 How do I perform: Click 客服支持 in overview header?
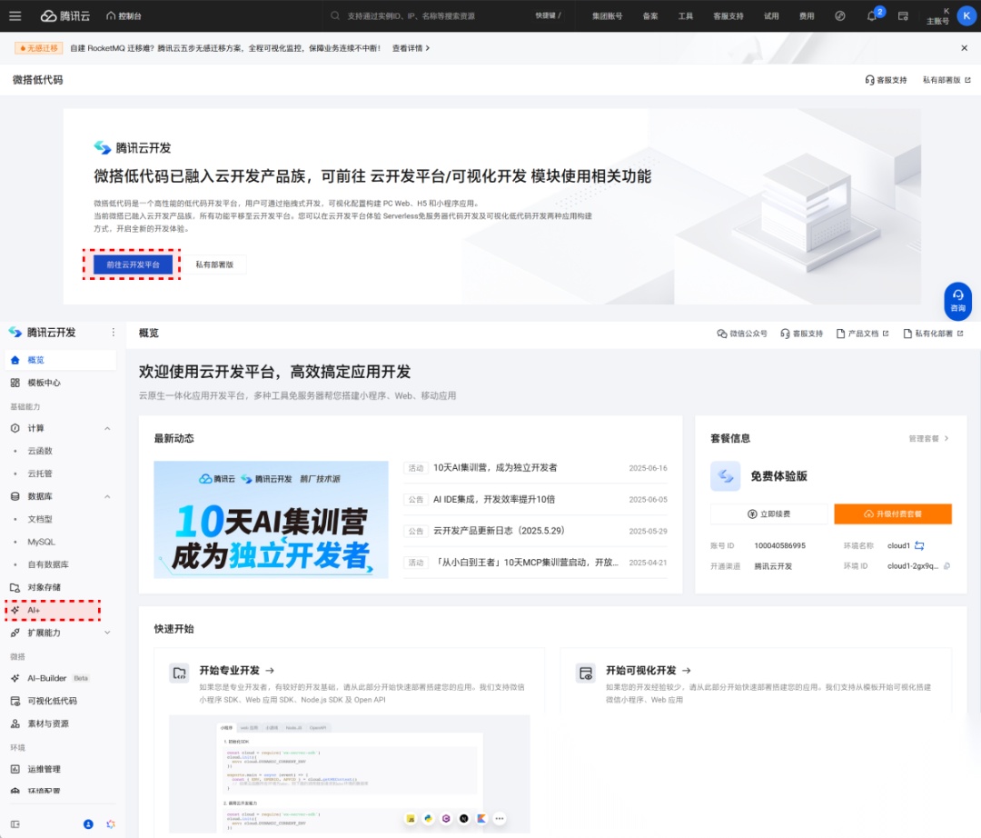tap(801, 334)
